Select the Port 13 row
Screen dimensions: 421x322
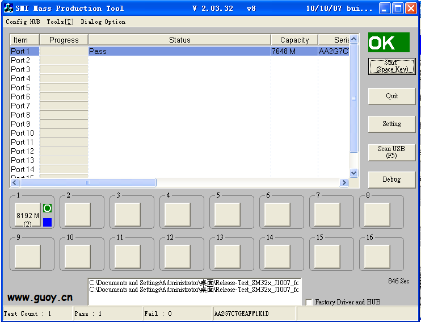(179, 160)
